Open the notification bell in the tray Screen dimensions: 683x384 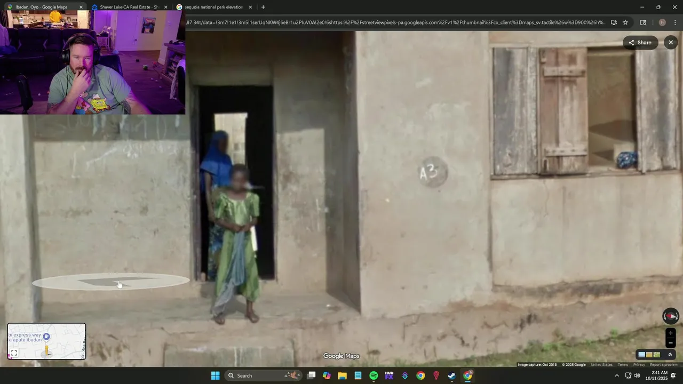click(673, 375)
